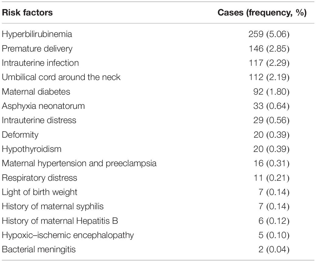Click the Risk factors column header
This screenshot has width=316, height=262.
27,13
